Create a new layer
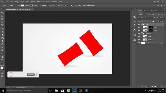Image resolution: width=166 pixels, height=93 pixels. pos(158,87)
